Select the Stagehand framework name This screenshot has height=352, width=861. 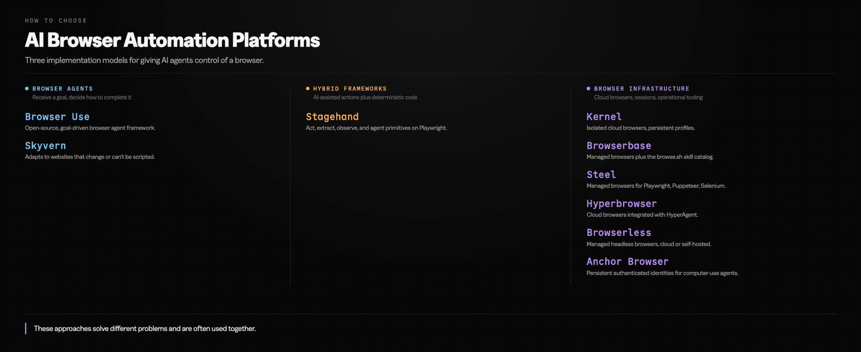click(x=332, y=117)
